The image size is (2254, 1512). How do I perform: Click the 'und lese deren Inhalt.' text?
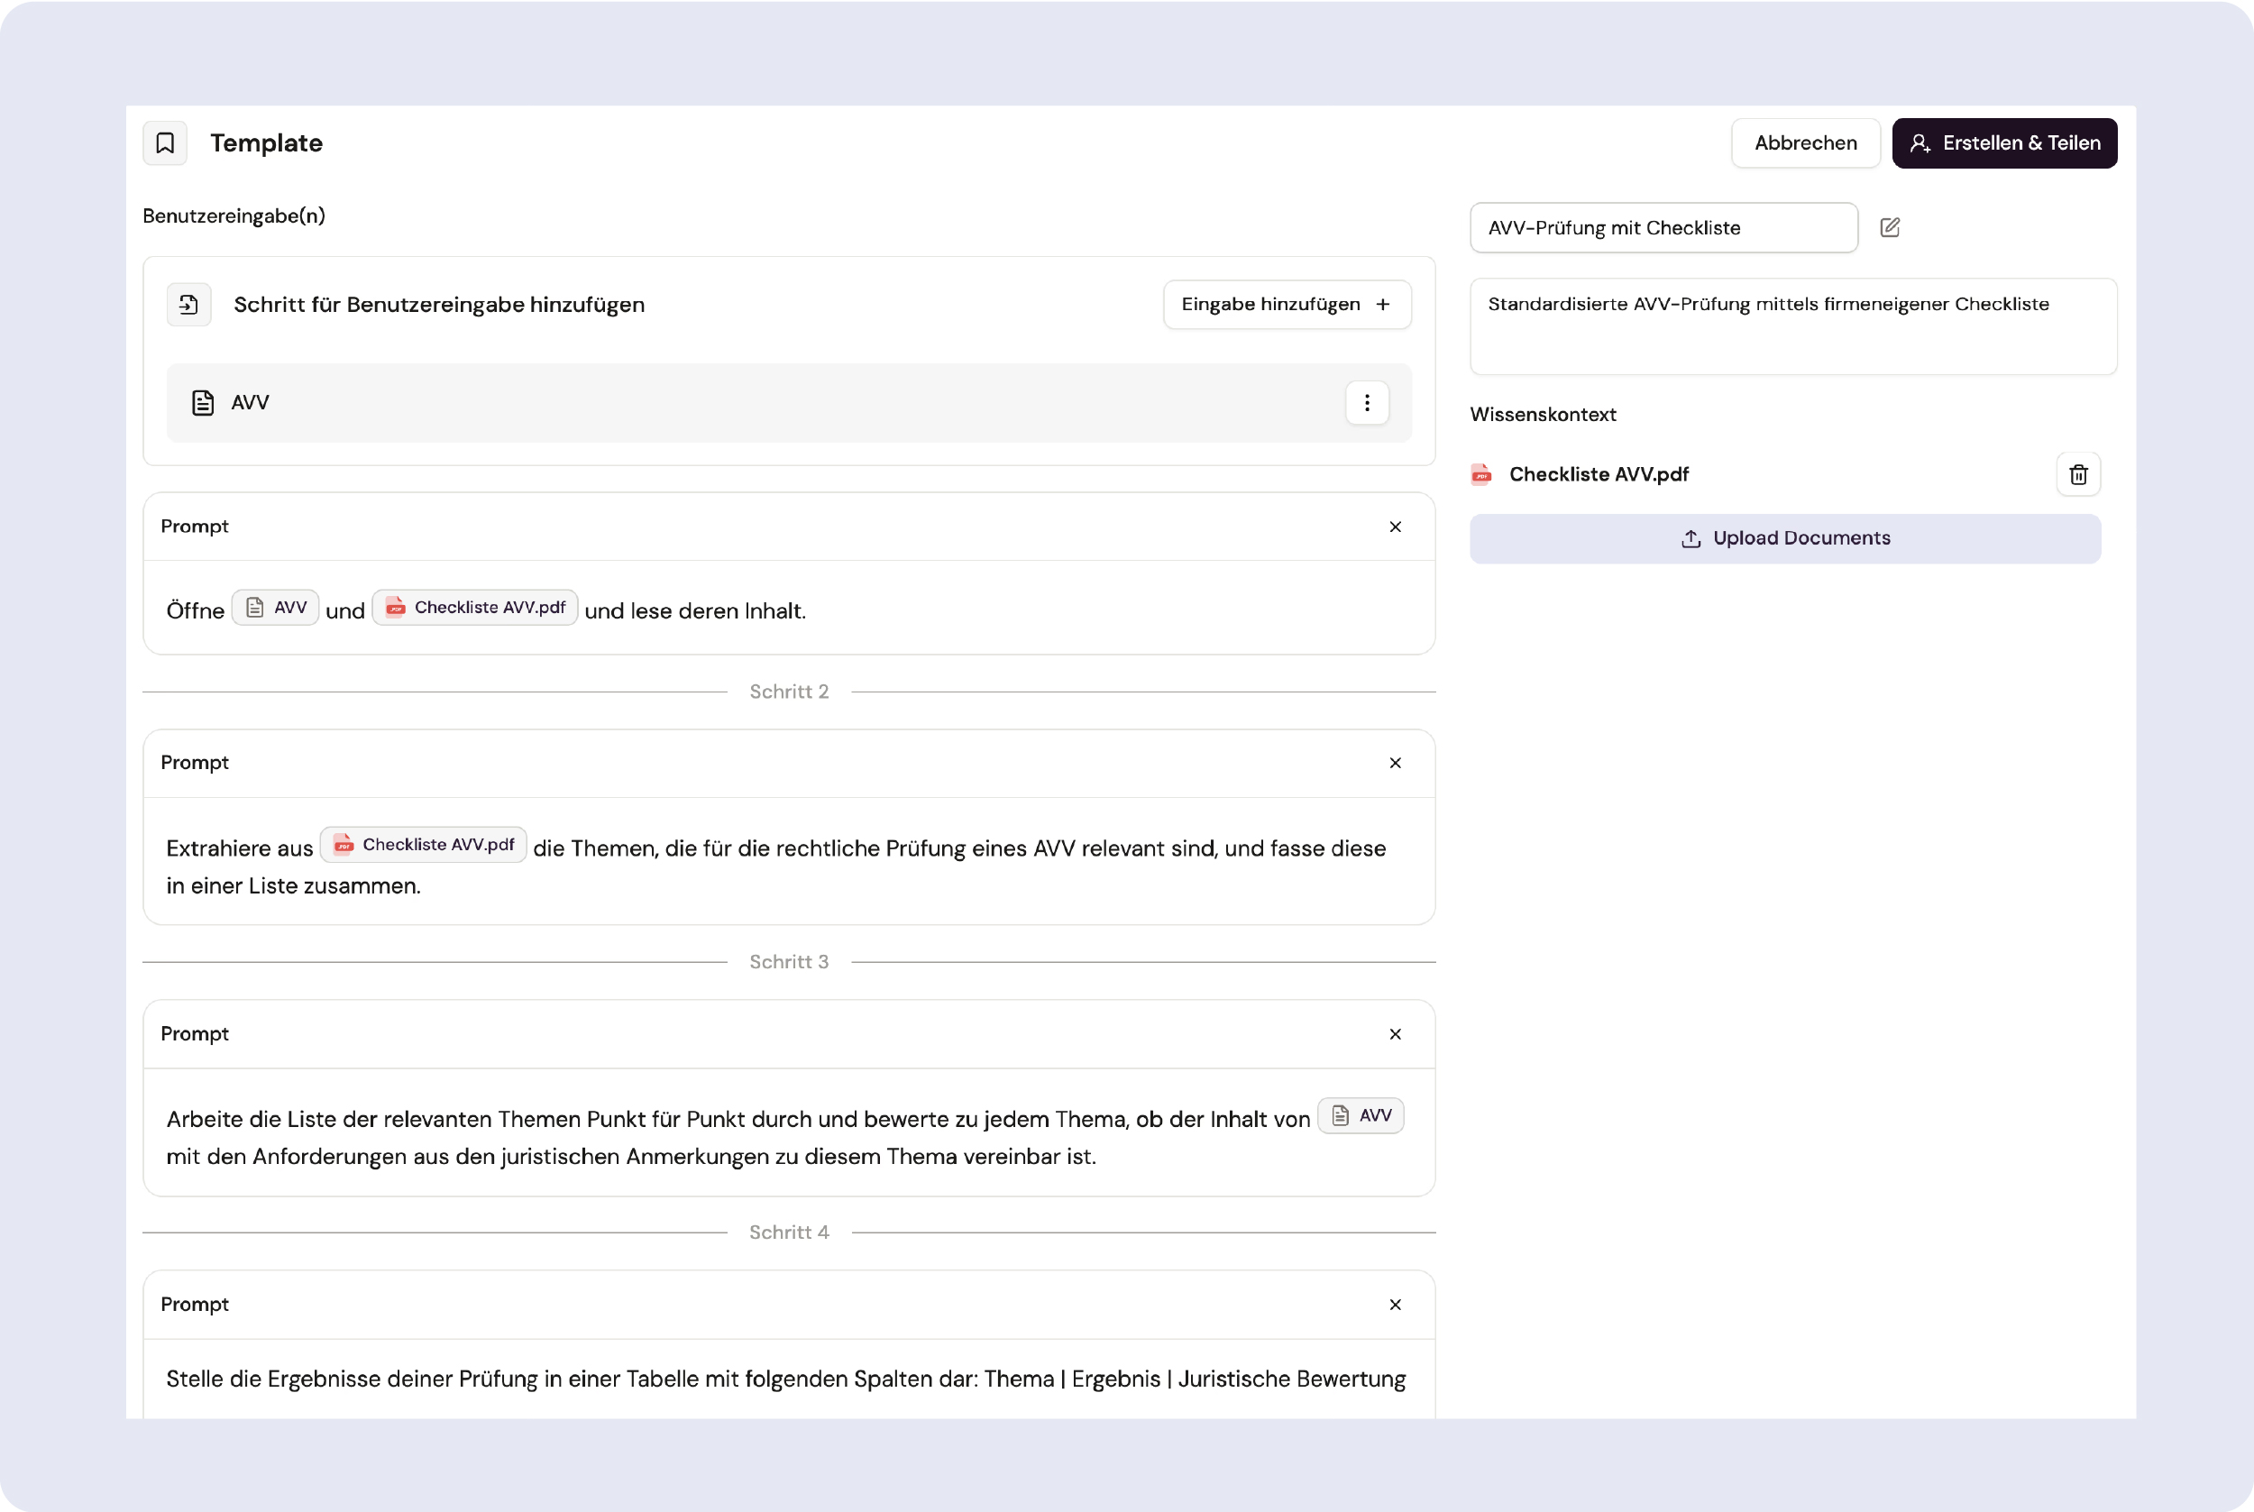coord(695,611)
